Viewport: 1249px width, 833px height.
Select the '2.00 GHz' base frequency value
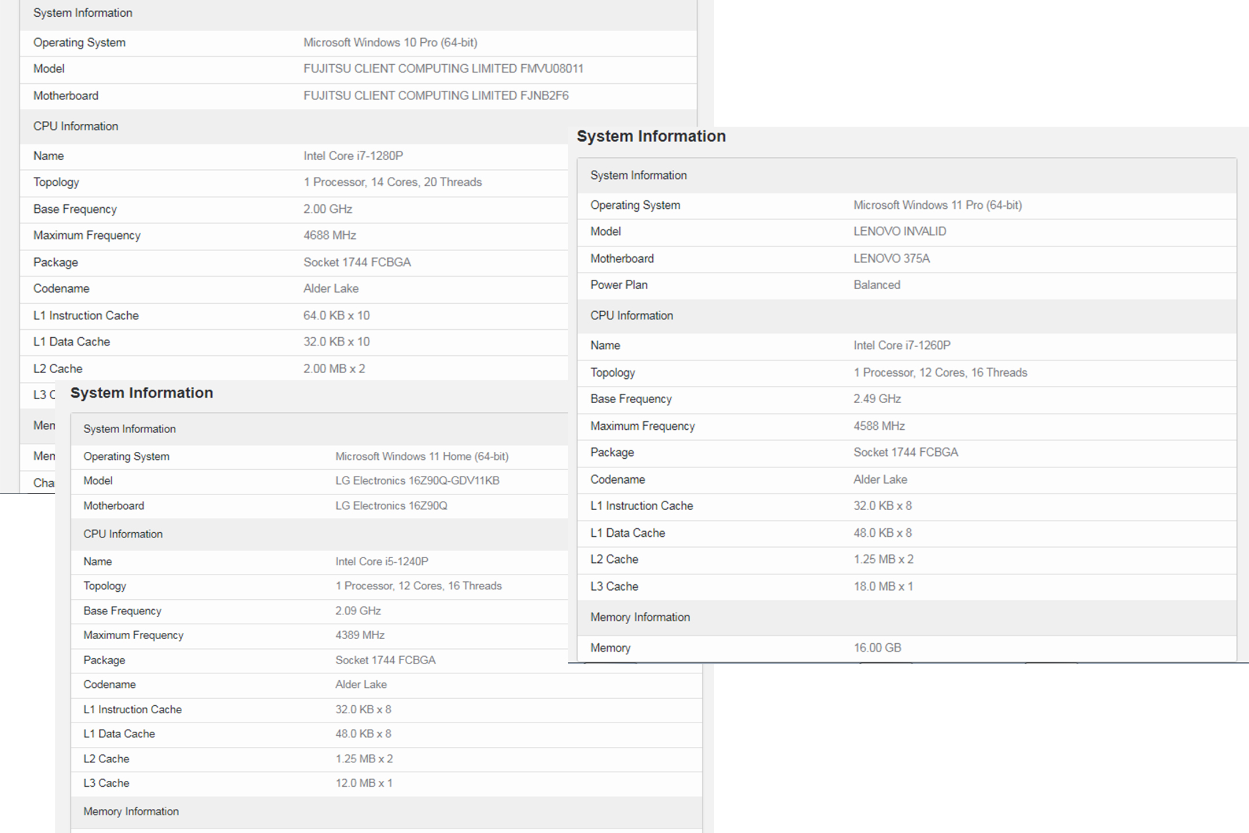328,209
